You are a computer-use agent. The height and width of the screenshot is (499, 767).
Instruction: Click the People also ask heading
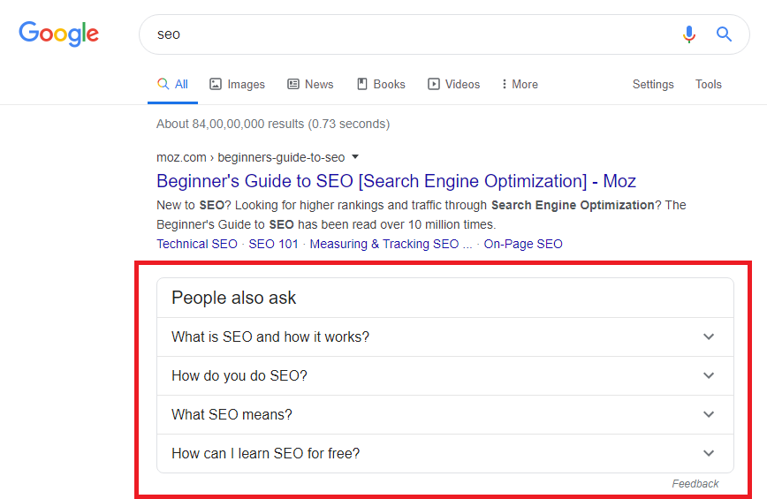point(234,298)
